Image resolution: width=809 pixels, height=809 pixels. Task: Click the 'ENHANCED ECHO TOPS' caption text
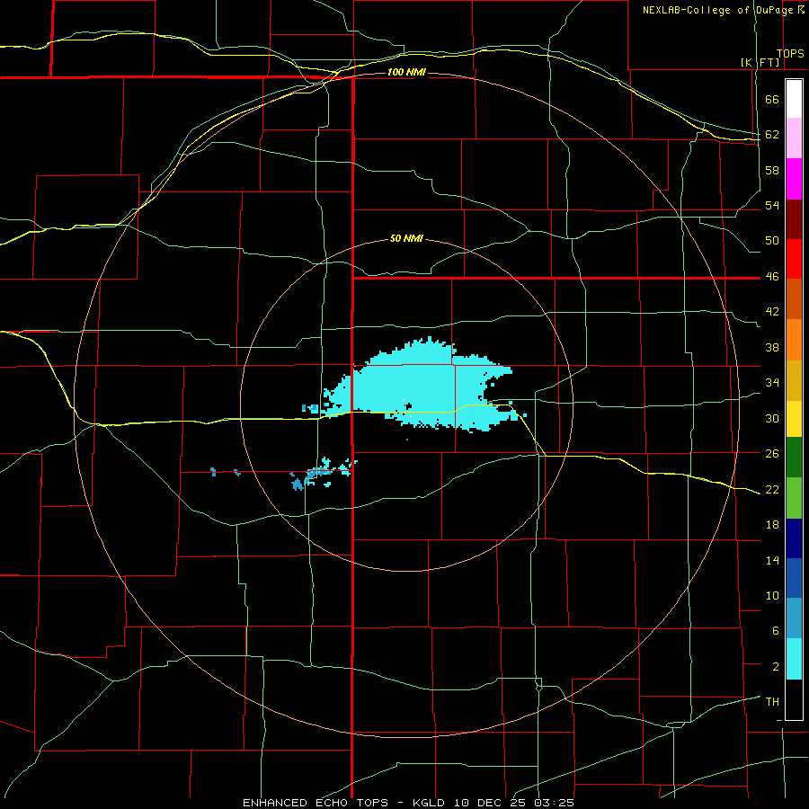[316, 803]
